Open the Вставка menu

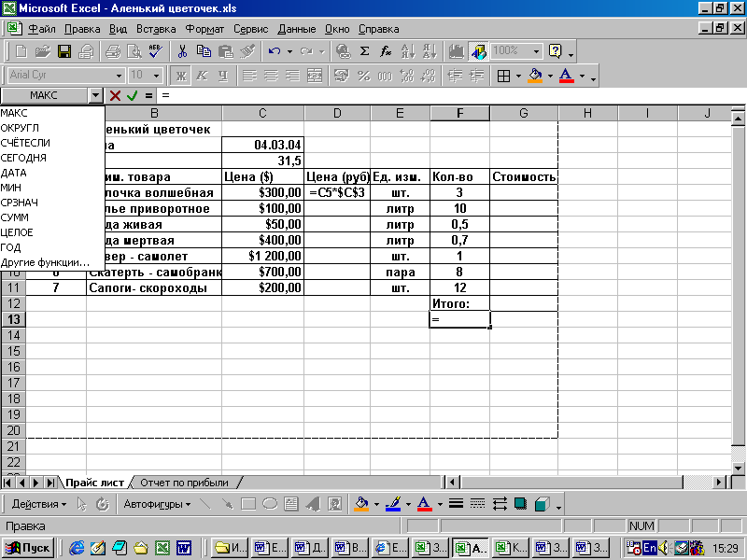[x=156, y=29]
